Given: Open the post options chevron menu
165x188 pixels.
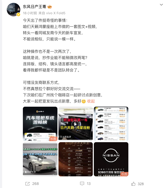Looking at the screenshot, I should pyautogui.click(x=161, y=5).
